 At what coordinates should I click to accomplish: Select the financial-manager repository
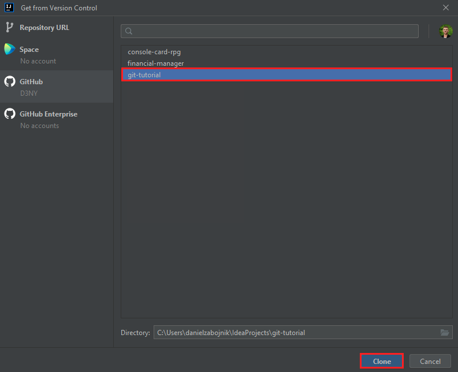(x=286, y=63)
